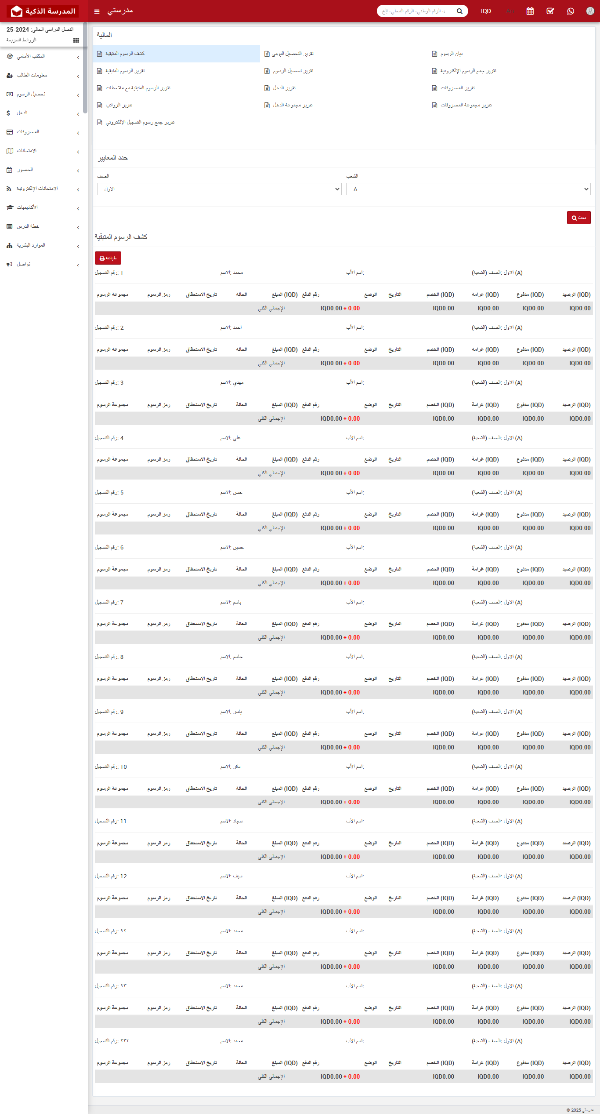The height and width of the screenshot is (1116, 600).
Task: Open the class dropdown showing الاول
Action: [219, 189]
